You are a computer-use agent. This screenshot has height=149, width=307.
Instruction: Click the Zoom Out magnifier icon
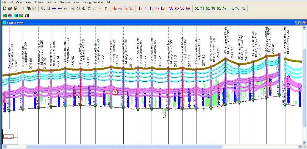[49, 8]
